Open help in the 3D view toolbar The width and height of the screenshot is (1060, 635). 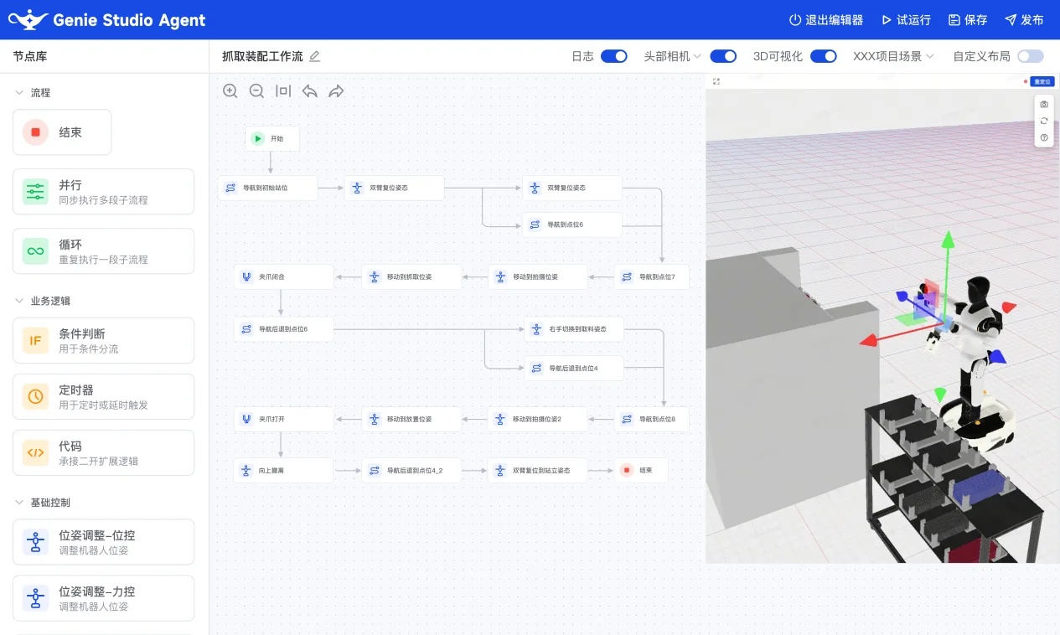click(1044, 137)
